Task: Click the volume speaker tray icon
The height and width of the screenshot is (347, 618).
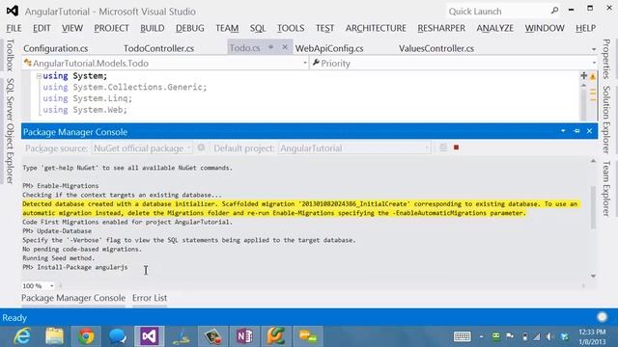Action: click(x=549, y=336)
